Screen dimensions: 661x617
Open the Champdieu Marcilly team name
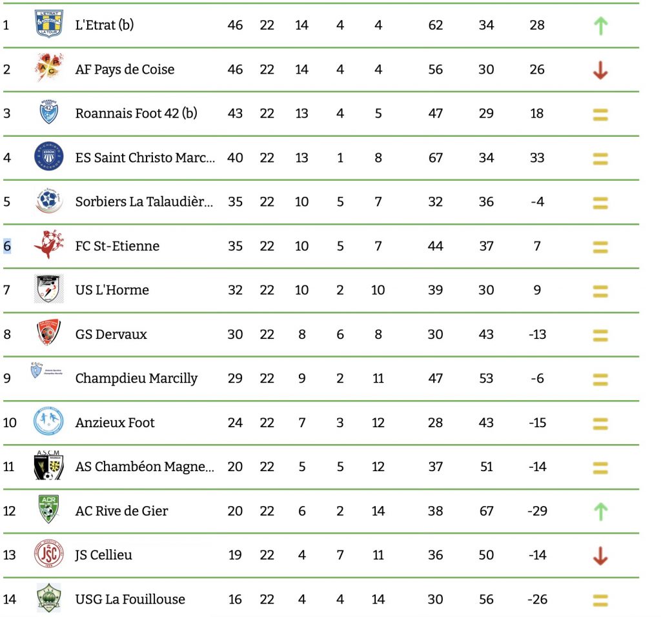(136, 378)
